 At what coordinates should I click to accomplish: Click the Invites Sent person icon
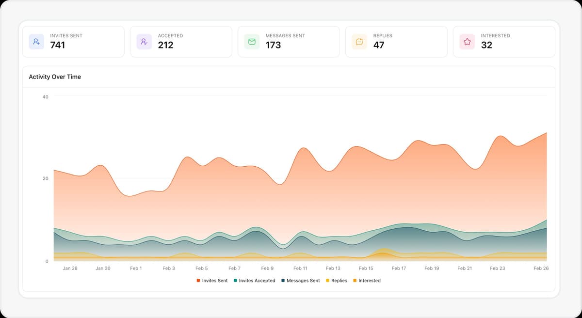(36, 42)
